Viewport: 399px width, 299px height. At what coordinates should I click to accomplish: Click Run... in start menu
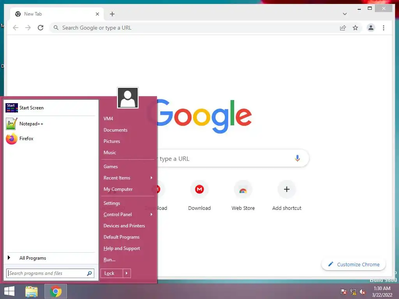pyautogui.click(x=109, y=260)
